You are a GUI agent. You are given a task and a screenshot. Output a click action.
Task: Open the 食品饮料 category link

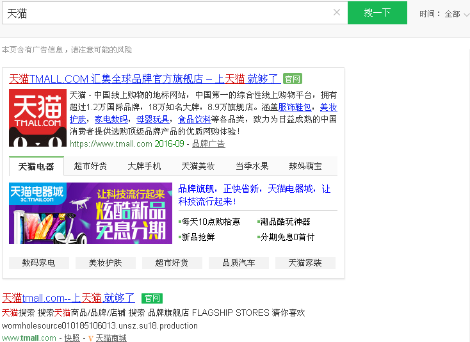pos(194,119)
